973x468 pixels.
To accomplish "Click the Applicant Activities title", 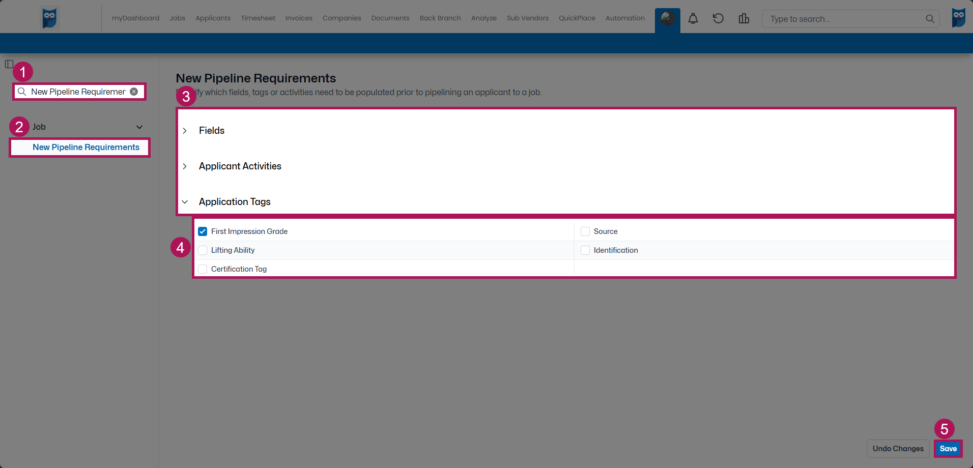I will 240,166.
